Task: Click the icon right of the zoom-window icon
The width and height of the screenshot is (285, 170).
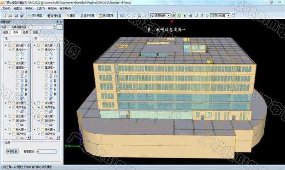Action: (196, 16)
